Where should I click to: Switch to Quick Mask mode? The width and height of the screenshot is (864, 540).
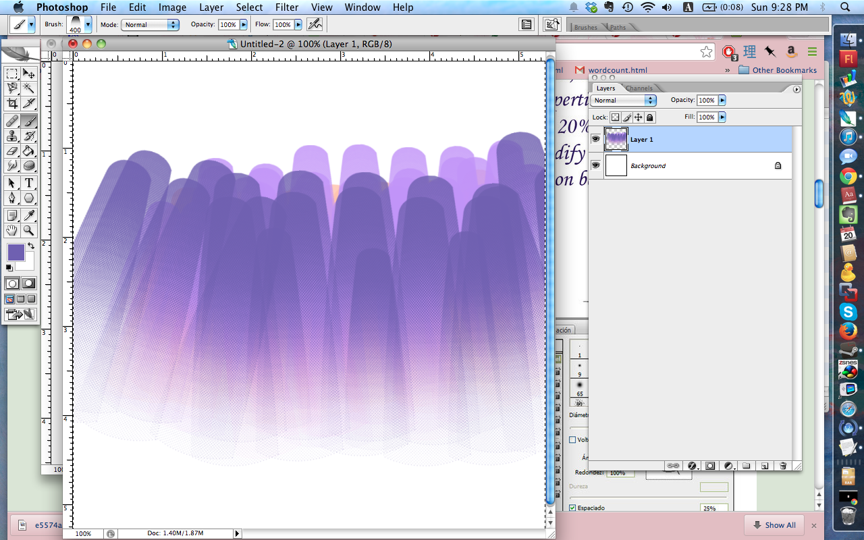point(29,283)
